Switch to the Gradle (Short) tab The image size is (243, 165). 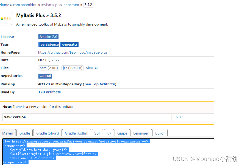pos(48,133)
